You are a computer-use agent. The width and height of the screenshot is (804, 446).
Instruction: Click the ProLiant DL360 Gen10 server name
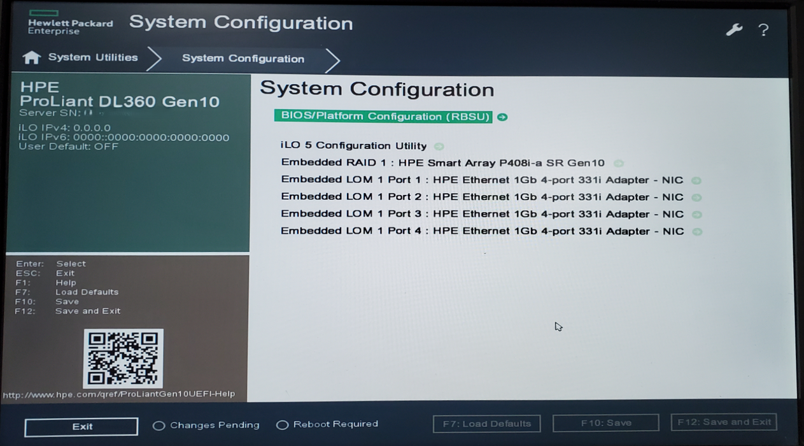120,102
